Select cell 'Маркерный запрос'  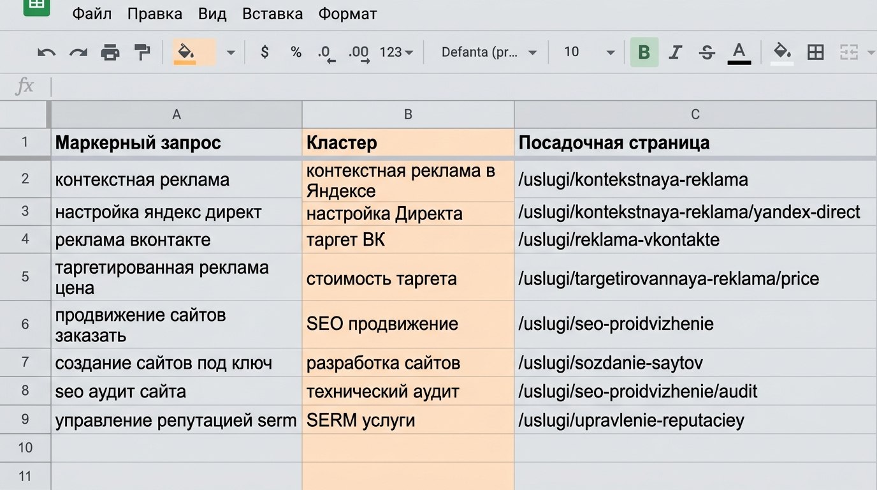177,142
